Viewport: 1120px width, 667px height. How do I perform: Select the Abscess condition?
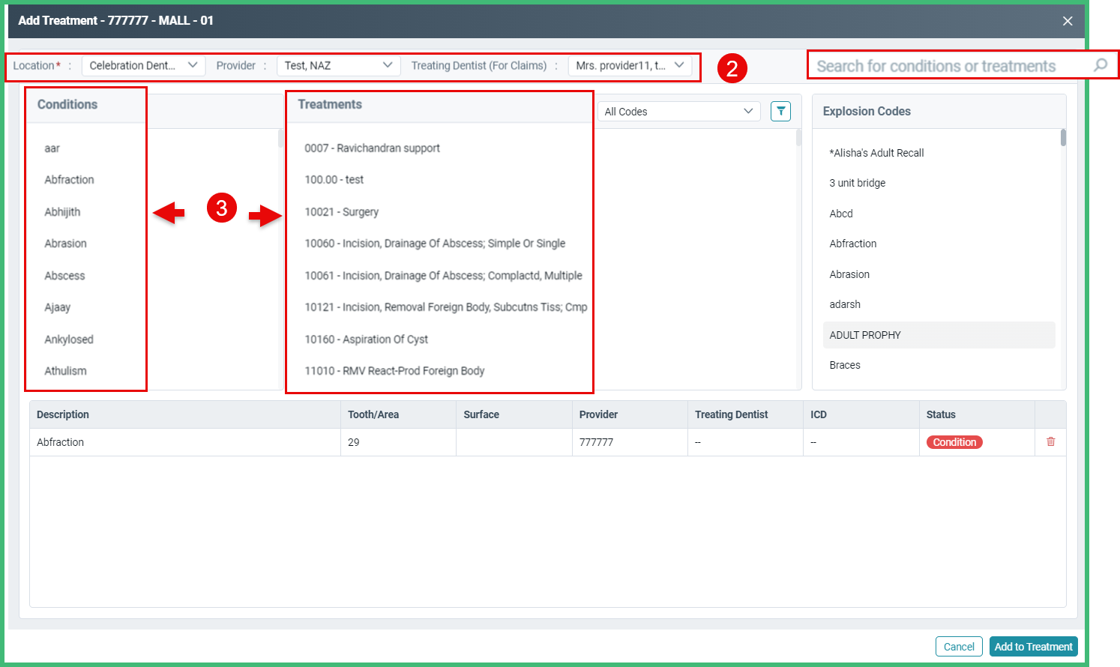64,275
